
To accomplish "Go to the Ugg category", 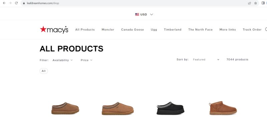I will click(x=154, y=30).
